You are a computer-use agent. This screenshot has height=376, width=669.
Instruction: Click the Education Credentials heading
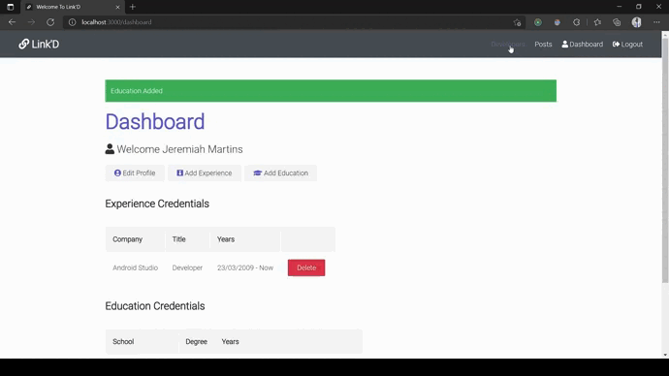click(x=155, y=306)
